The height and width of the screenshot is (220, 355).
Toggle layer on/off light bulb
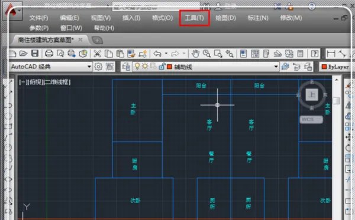point(137,66)
